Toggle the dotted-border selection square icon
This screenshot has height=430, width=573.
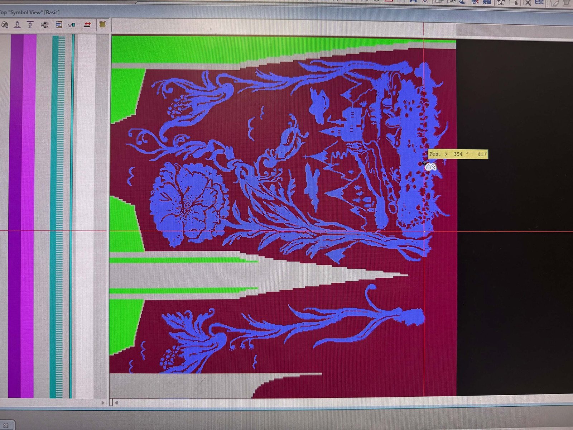click(102, 25)
